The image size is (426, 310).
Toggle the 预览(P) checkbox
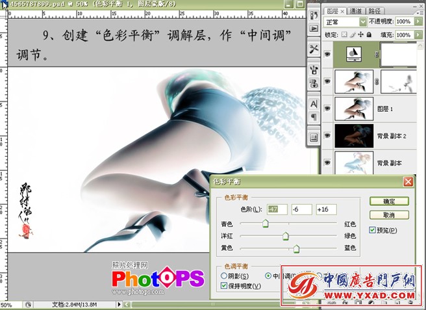[372, 230]
